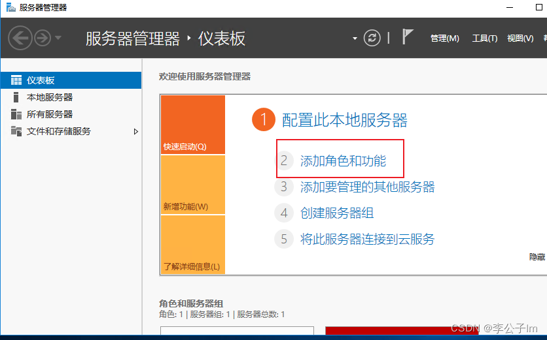Click the 角色和服务器组 heading
547x340 pixels.
click(191, 303)
